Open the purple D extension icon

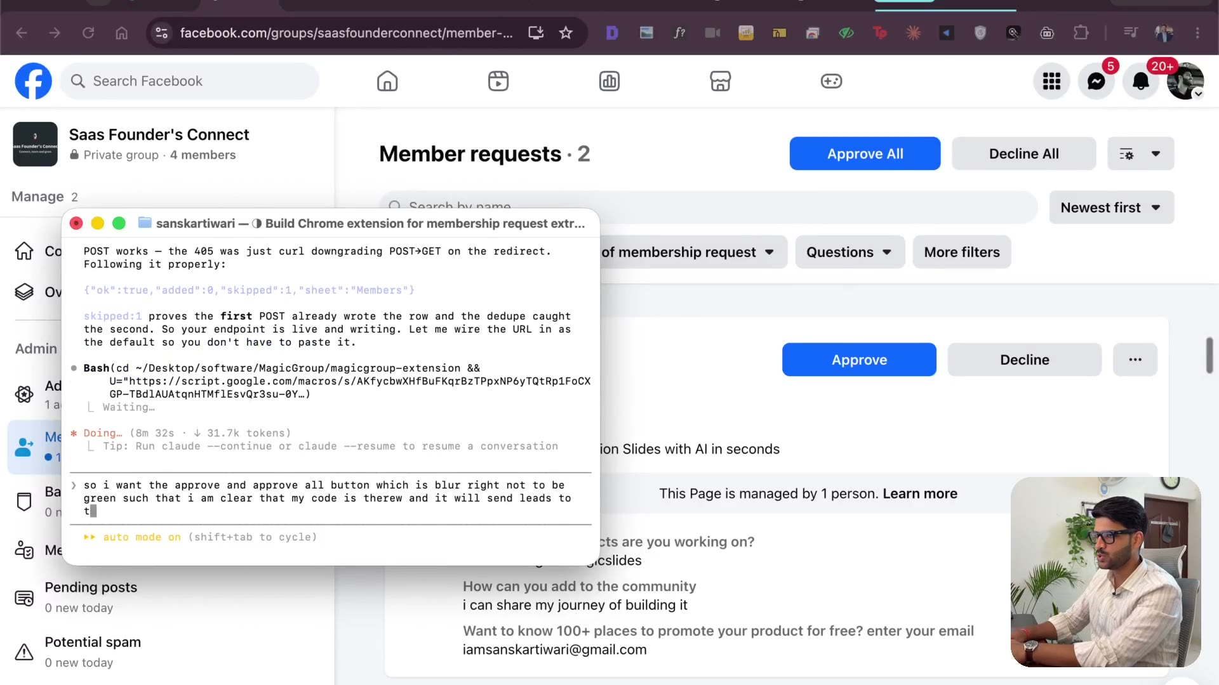(x=612, y=33)
